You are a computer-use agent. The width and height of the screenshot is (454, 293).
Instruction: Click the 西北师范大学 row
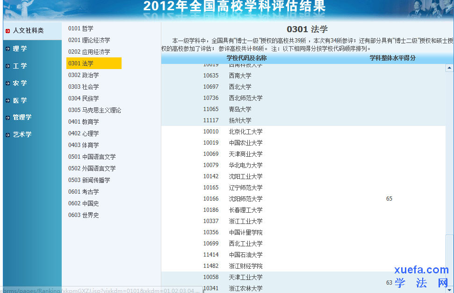tap(303, 98)
